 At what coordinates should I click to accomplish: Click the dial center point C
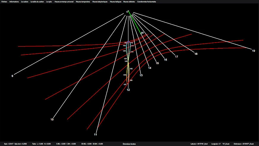tap(128, 12)
